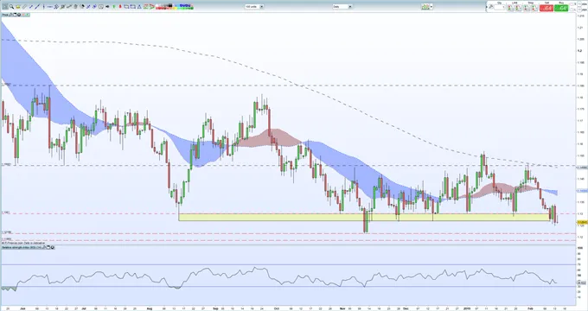Screen dimensions: 588x311
Task: Open the drawing color palette grid
Action: pyautogui.click(x=175, y=6)
